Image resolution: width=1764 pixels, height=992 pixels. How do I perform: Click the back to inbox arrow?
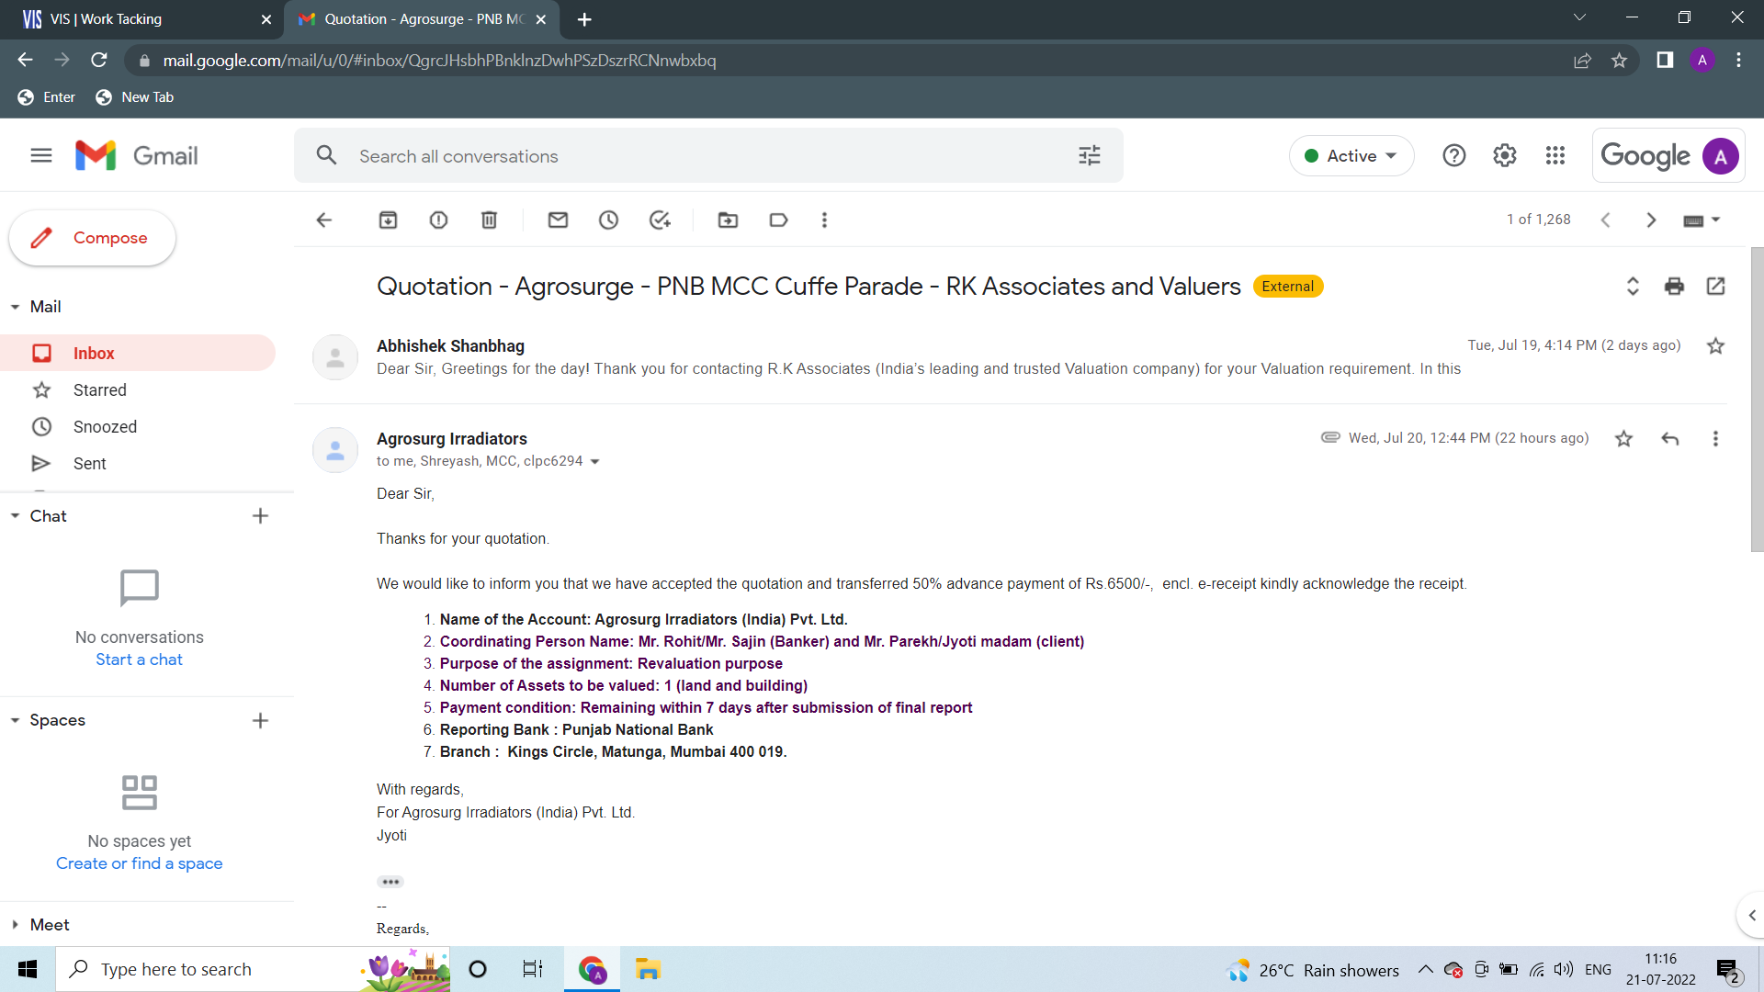pyautogui.click(x=324, y=220)
